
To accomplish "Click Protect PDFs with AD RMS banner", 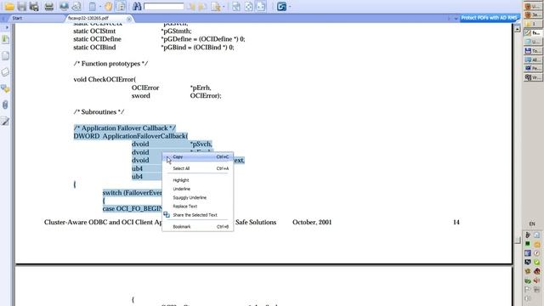I will [x=489, y=18].
